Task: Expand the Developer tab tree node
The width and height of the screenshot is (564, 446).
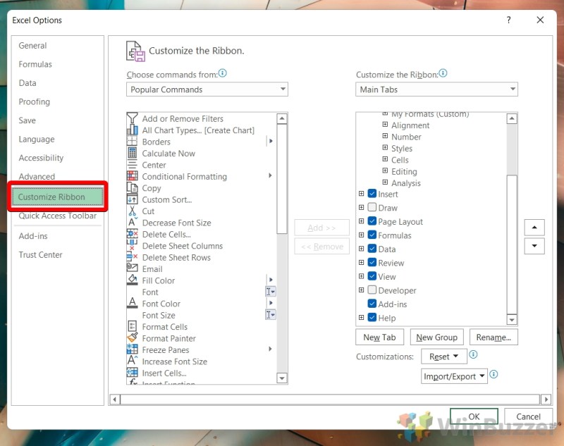Action: point(361,290)
